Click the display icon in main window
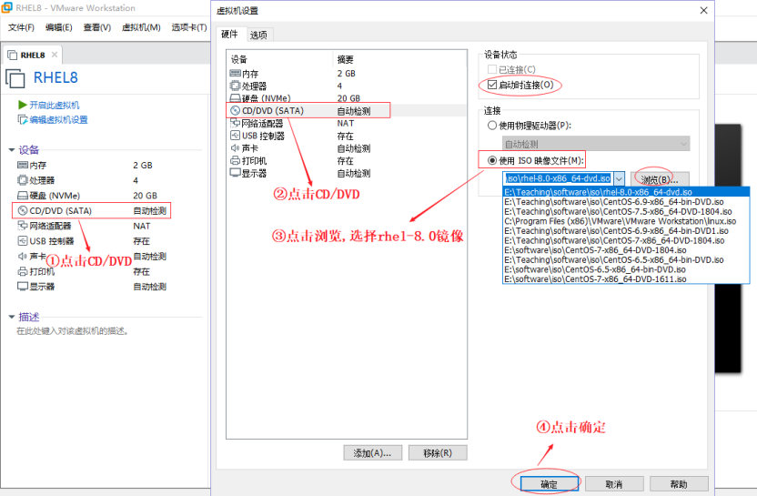The width and height of the screenshot is (757, 496). (x=23, y=287)
